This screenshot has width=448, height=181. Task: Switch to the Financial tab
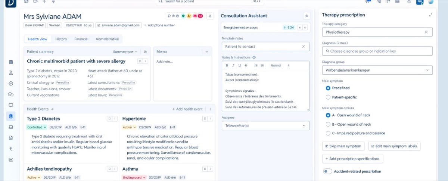81,39
